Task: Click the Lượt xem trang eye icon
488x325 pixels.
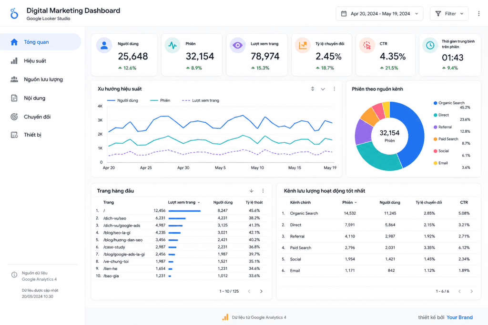Action: click(x=237, y=45)
